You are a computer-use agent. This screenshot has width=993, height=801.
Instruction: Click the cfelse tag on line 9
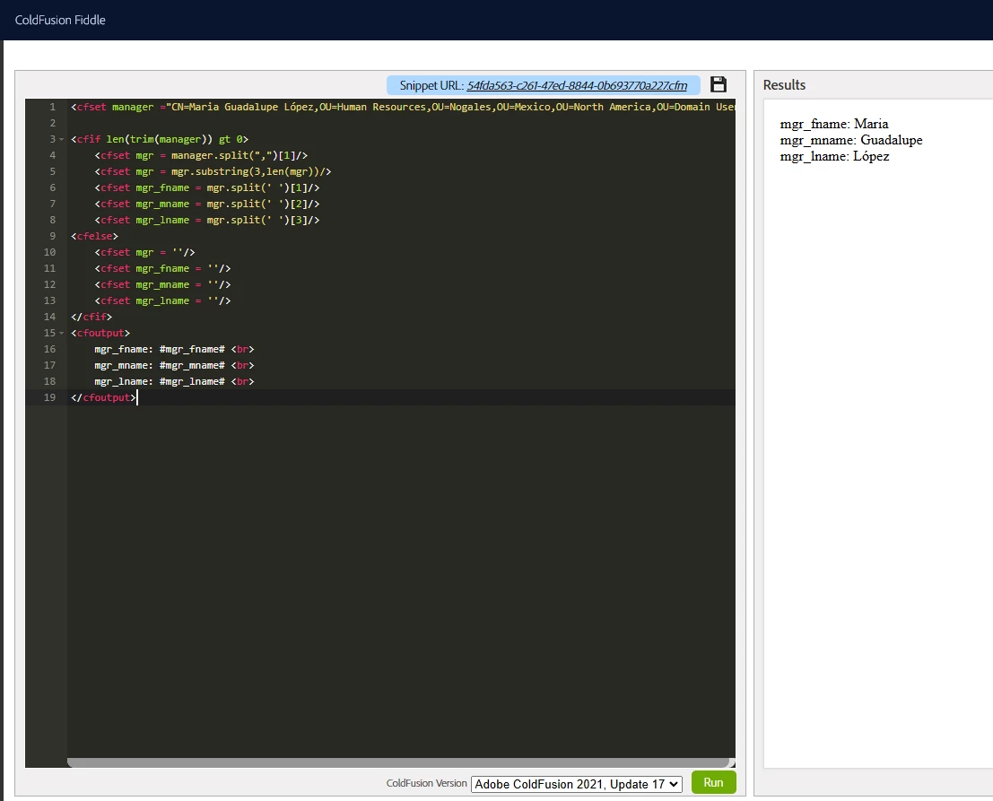click(94, 236)
